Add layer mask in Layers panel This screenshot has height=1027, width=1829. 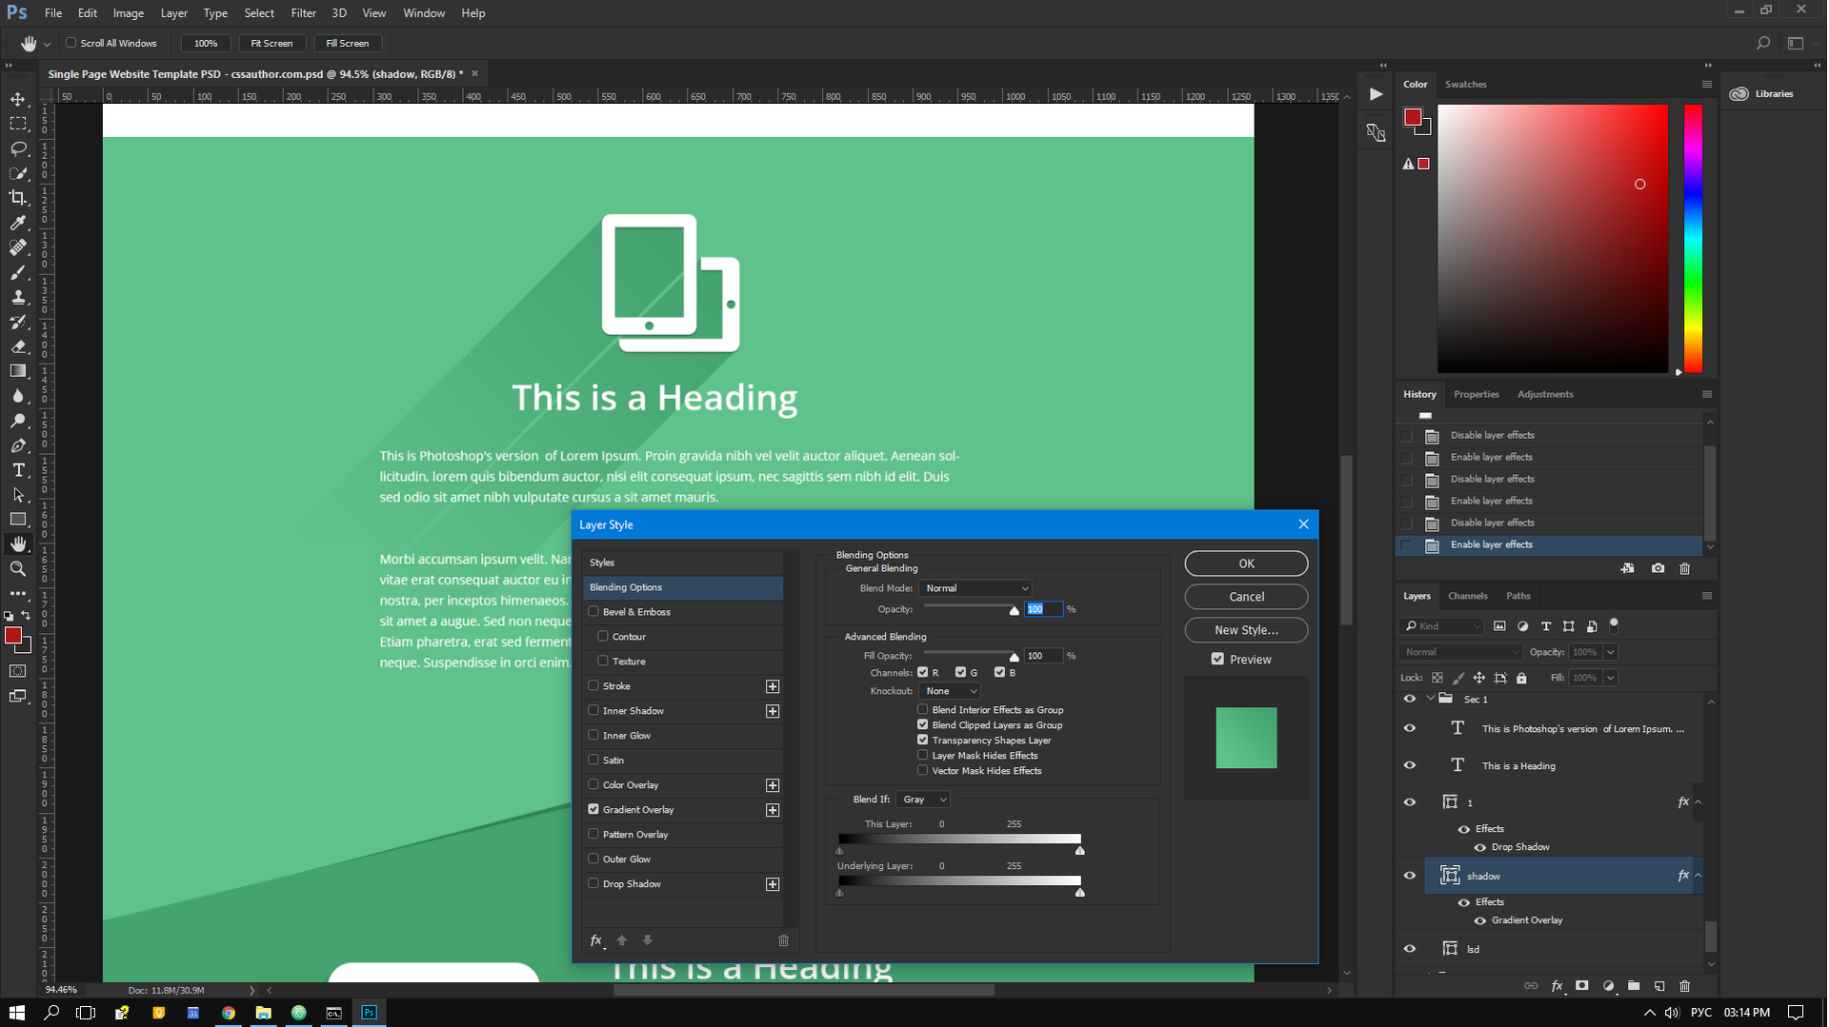[1582, 986]
